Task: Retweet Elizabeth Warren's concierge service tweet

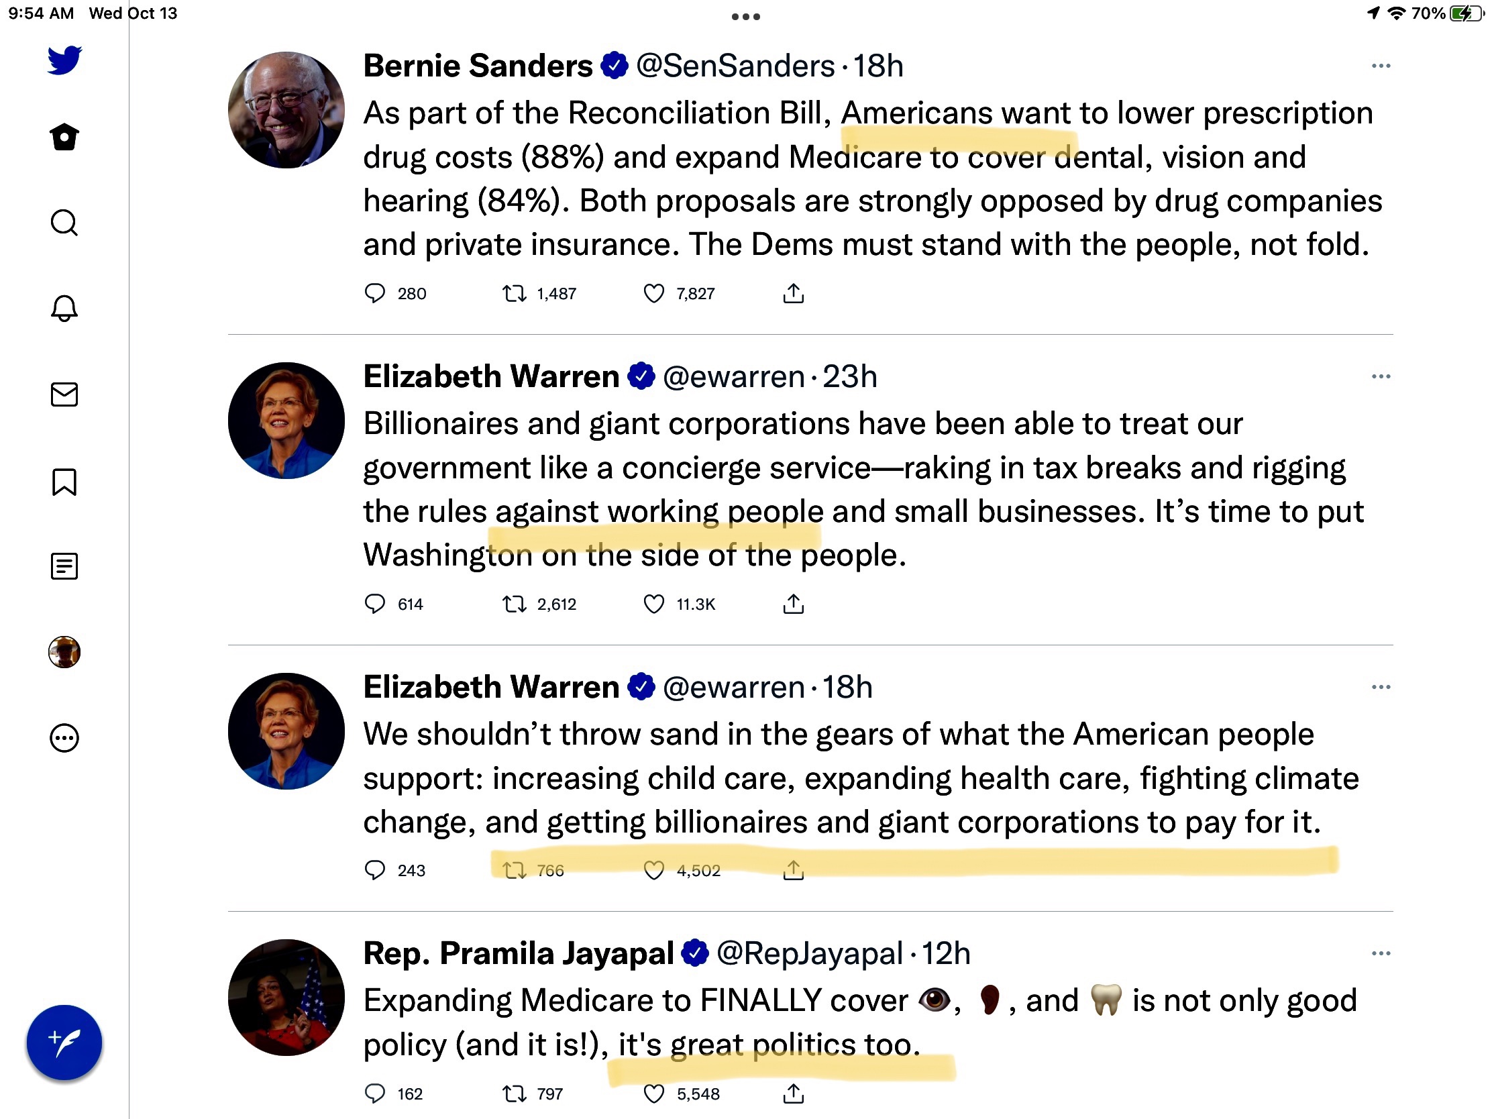Action: click(x=514, y=604)
